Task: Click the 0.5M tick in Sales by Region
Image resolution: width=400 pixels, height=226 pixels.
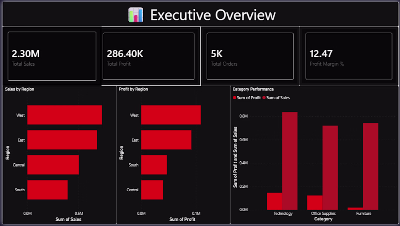Action: click(x=79, y=214)
